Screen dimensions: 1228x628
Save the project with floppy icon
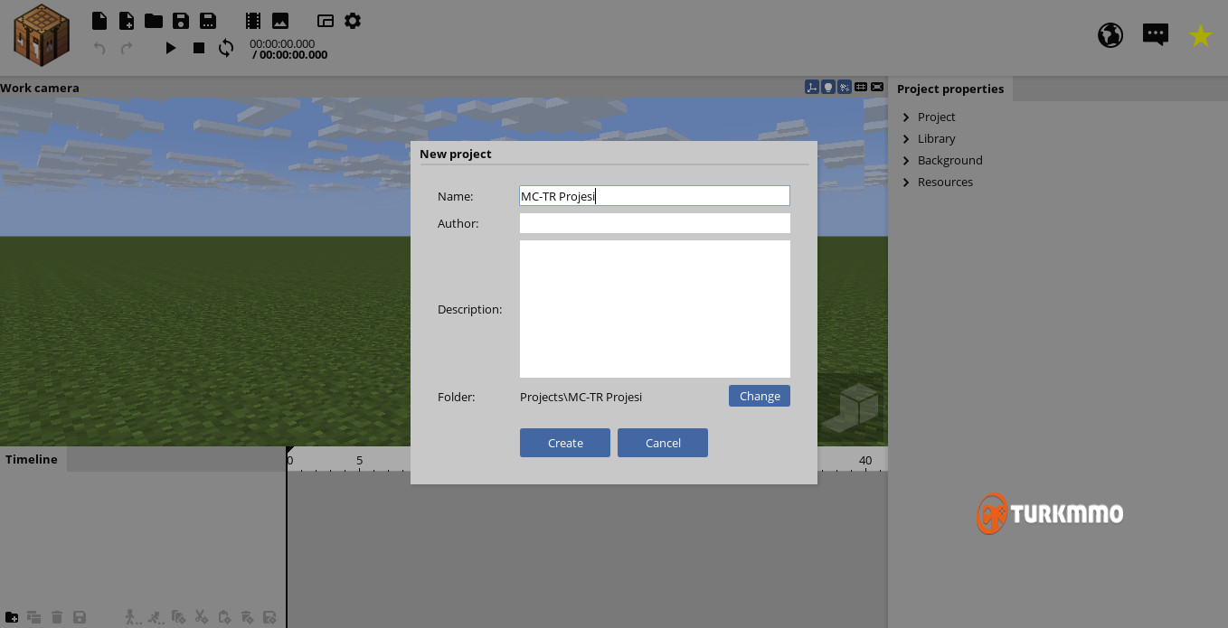181,20
